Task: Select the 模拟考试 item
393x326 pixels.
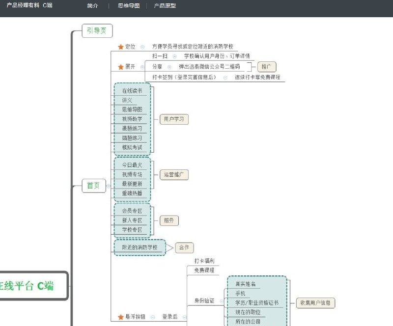Action: 132,148
